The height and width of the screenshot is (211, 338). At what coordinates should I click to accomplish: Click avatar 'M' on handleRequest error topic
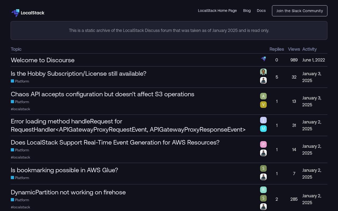pyautogui.click(x=263, y=129)
